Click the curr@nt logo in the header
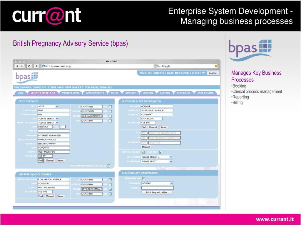Image resolution: width=301 pixels, height=225 pixels. [x=47, y=16]
